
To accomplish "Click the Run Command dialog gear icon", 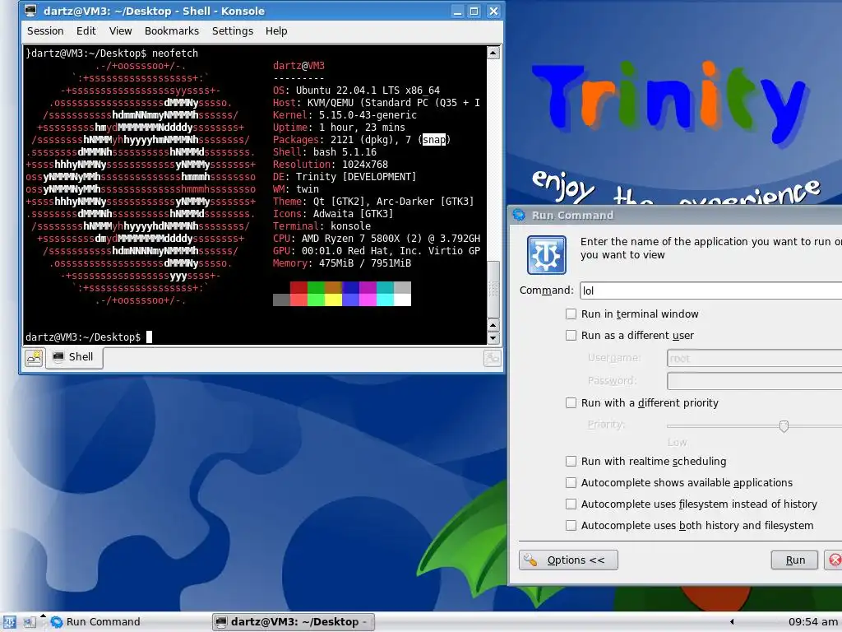I will pyautogui.click(x=546, y=255).
